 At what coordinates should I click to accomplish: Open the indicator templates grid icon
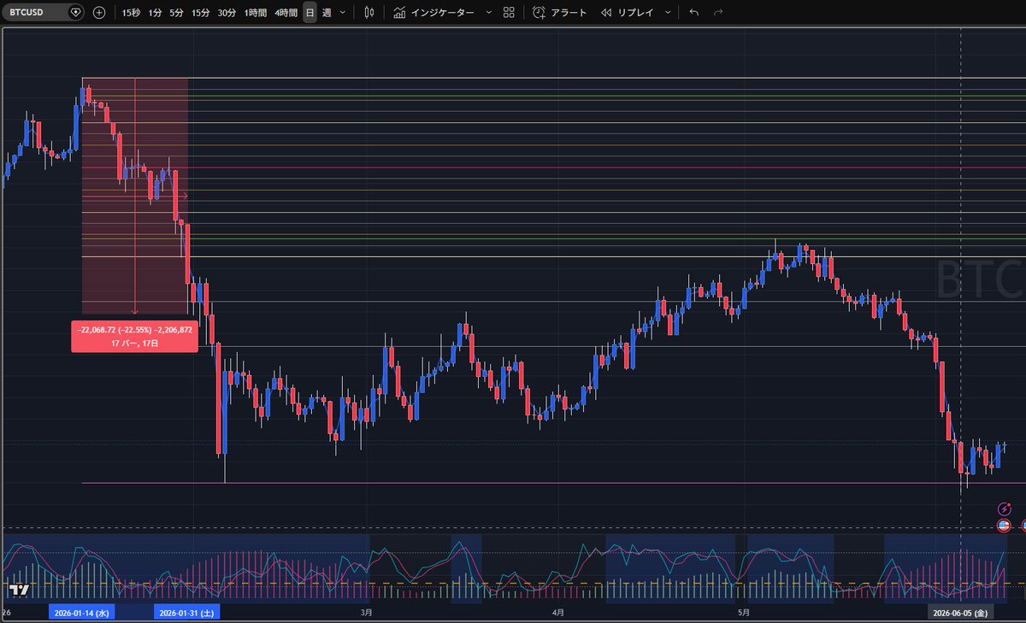tap(509, 13)
